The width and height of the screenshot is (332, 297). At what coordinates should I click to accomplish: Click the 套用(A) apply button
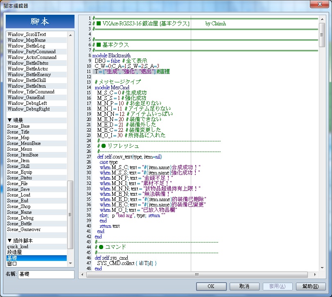click(x=278, y=286)
